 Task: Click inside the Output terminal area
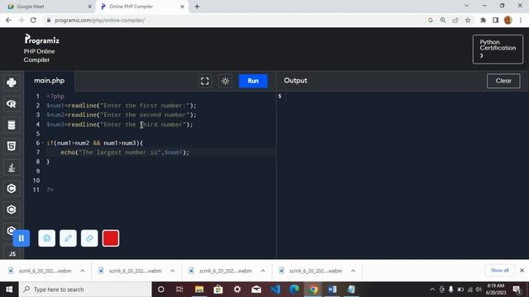click(403, 175)
